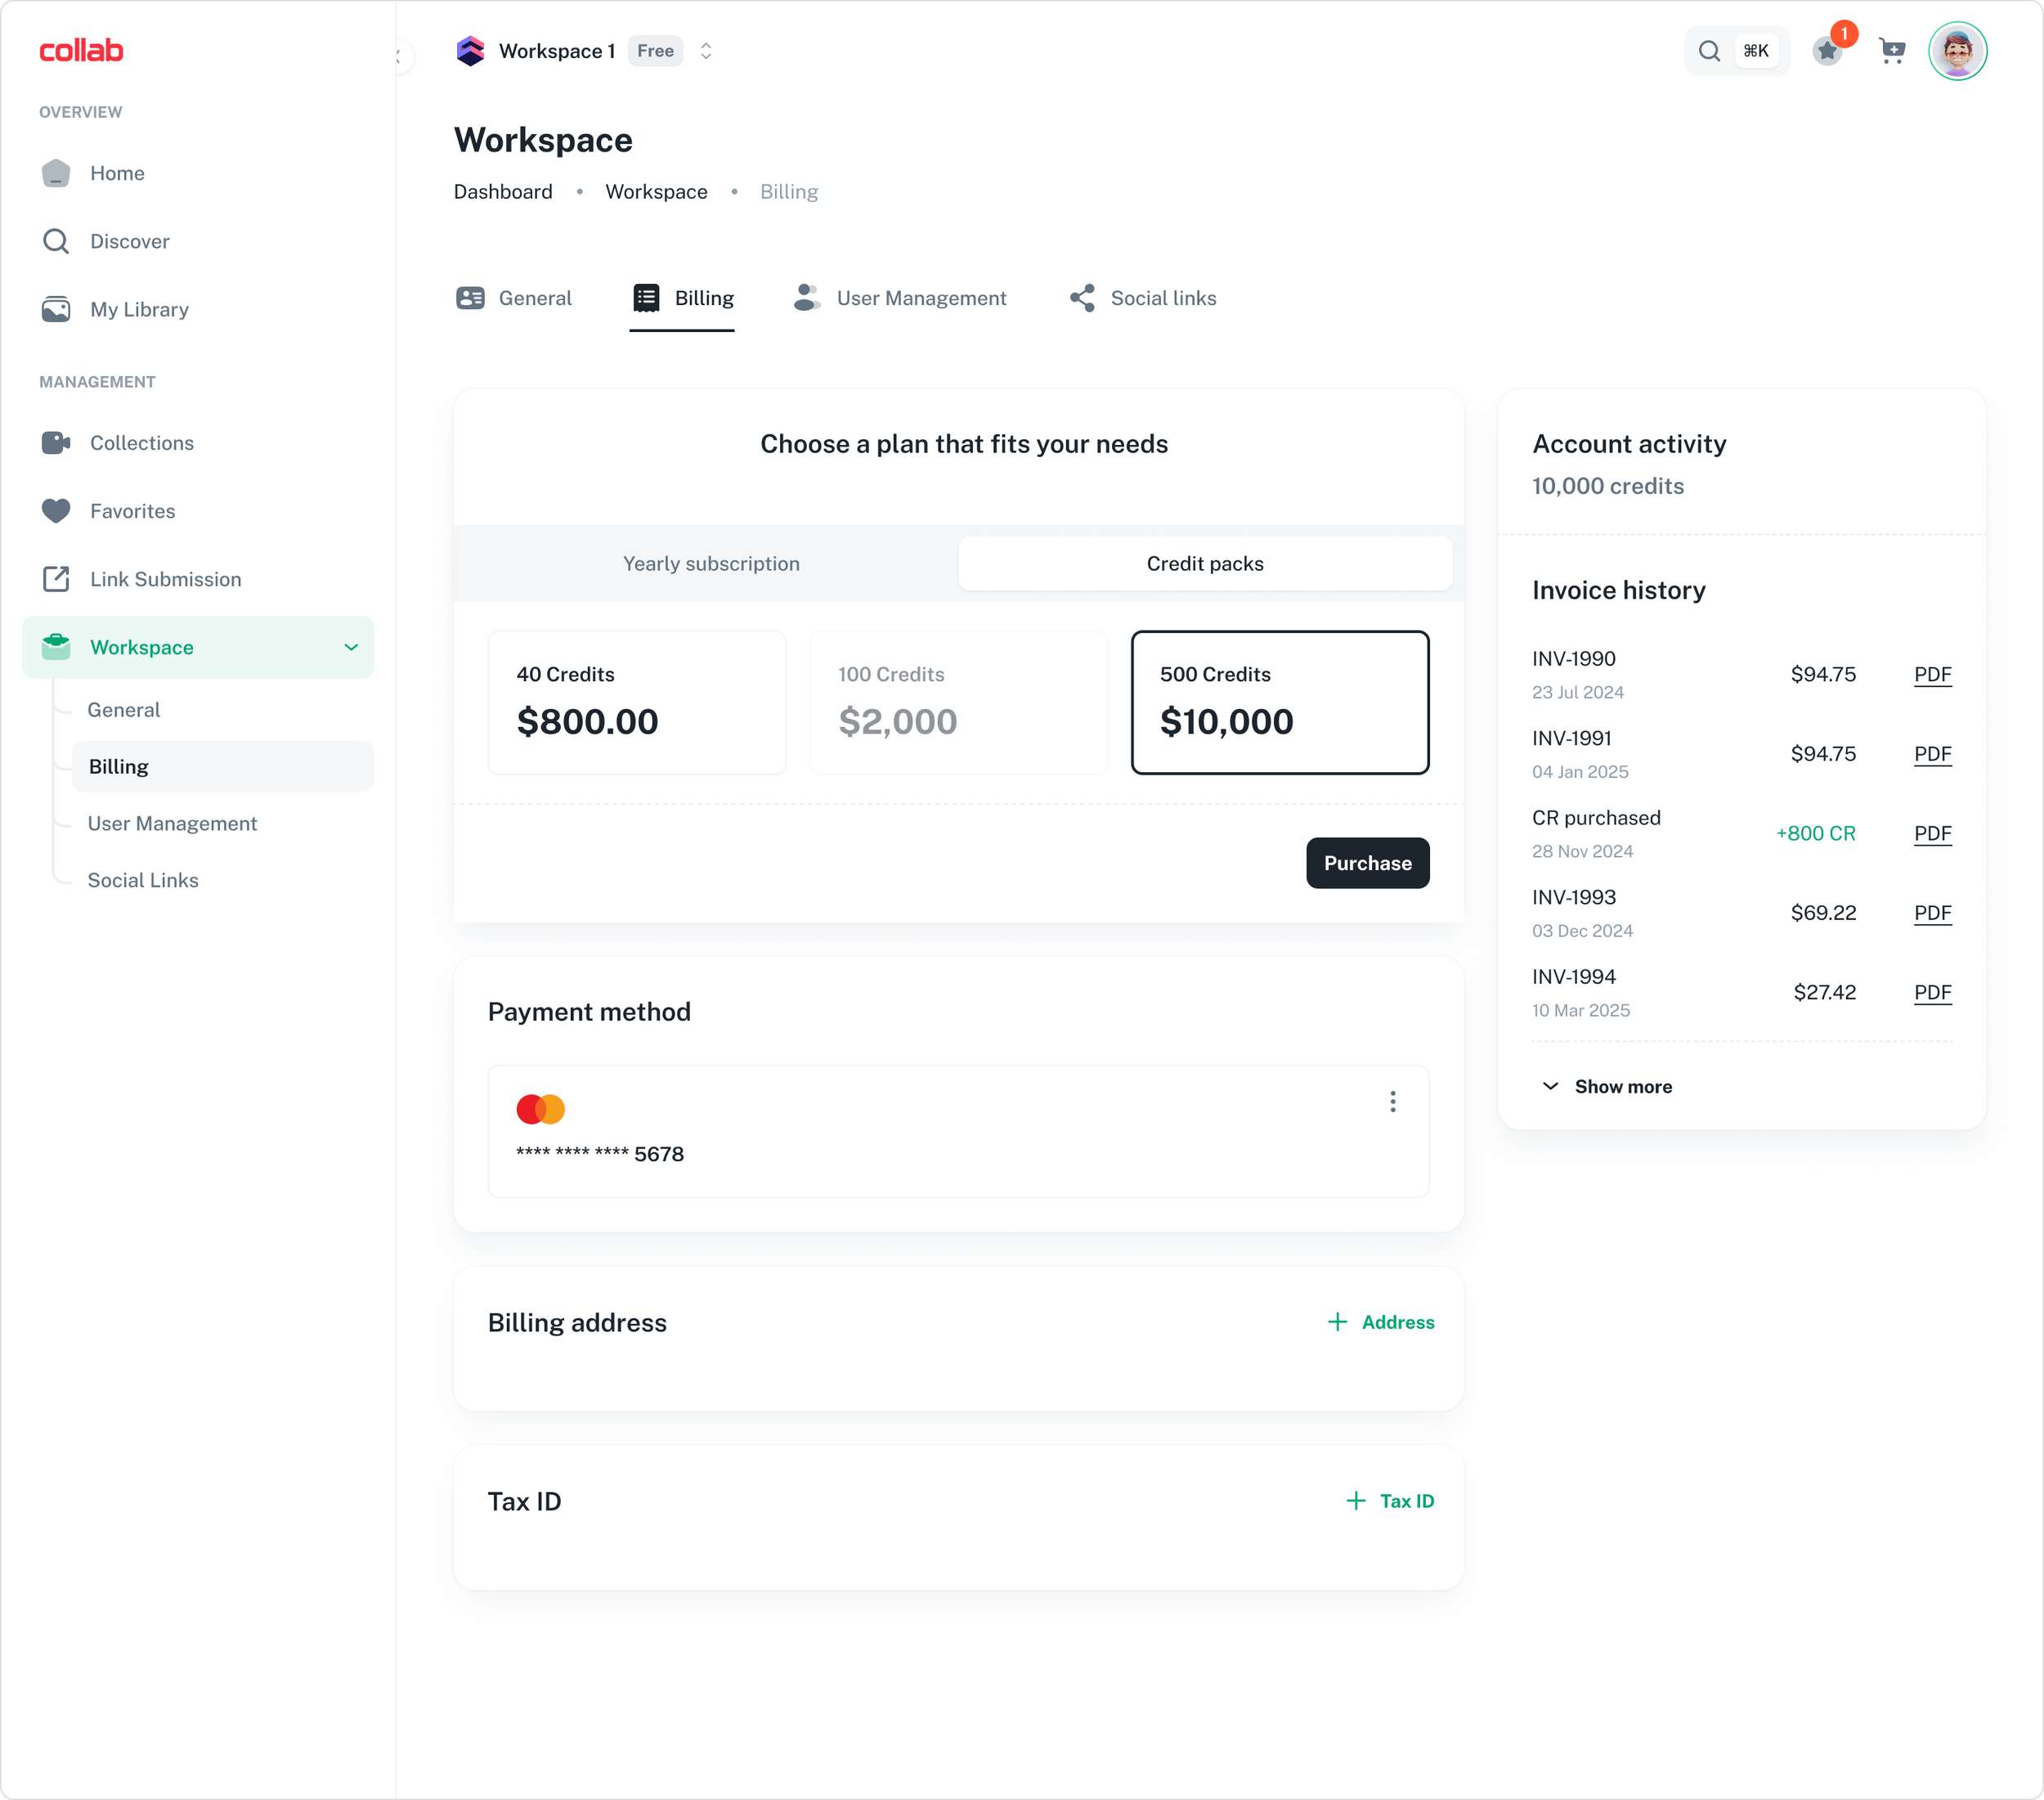Viewport: 2044px width, 1800px height.
Task: Switch to the User Management tab
Action: point(920,298)
